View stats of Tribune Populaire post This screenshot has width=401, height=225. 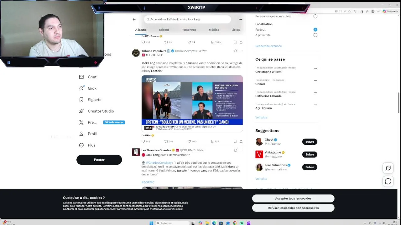(215, 141)
